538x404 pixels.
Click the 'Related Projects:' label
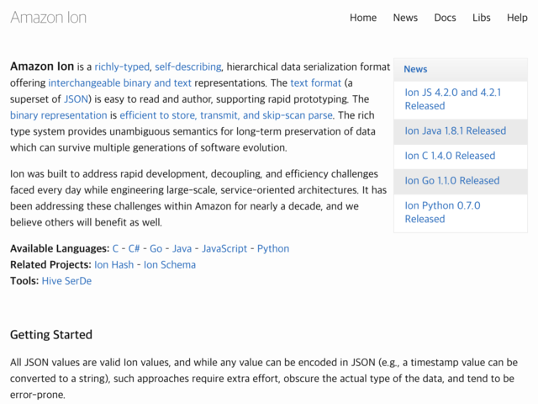(x=50, y=264)
